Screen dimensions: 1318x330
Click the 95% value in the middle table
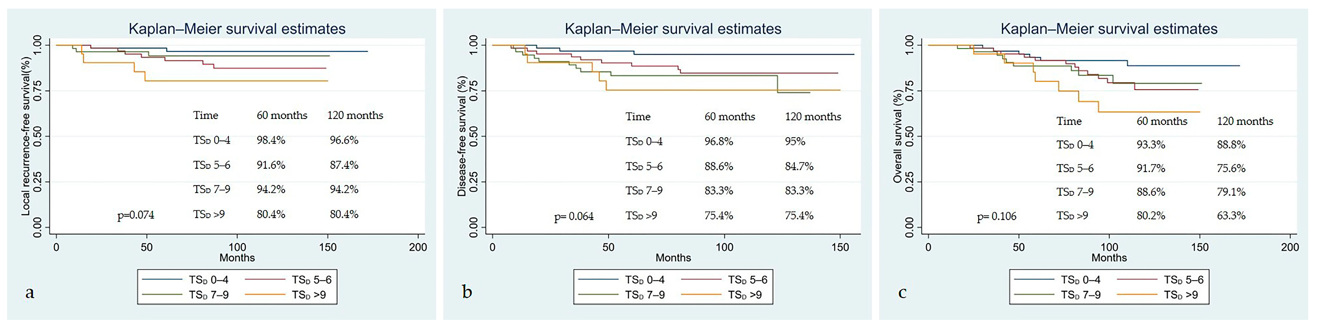point(795,142)
